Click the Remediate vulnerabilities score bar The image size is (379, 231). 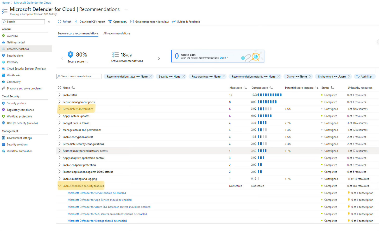coord(265,109)
